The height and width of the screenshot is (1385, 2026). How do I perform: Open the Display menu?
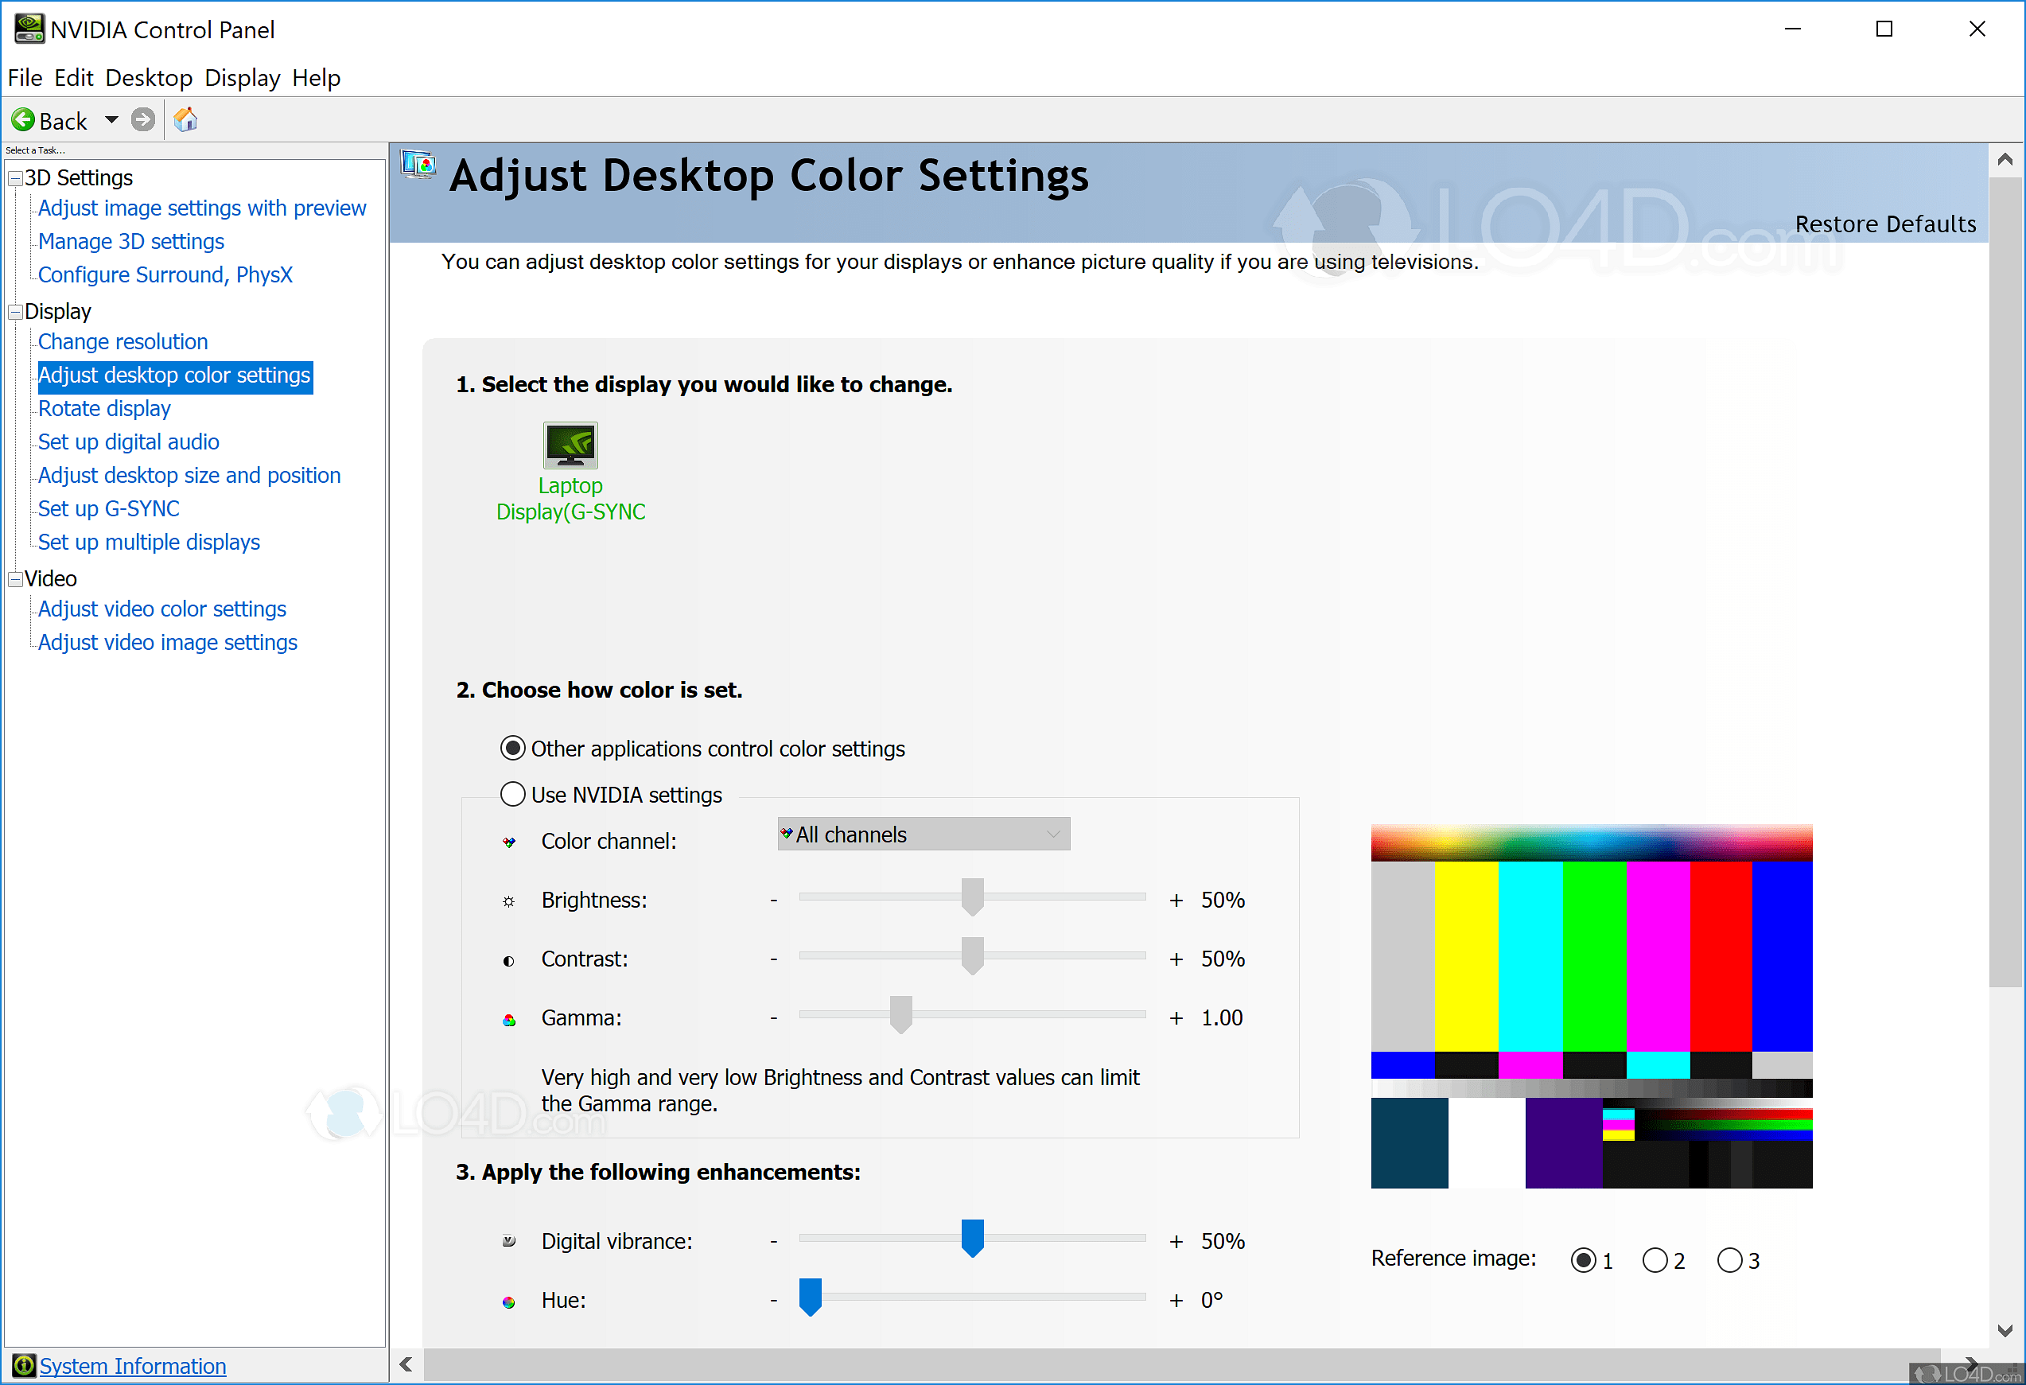[242, 78]
